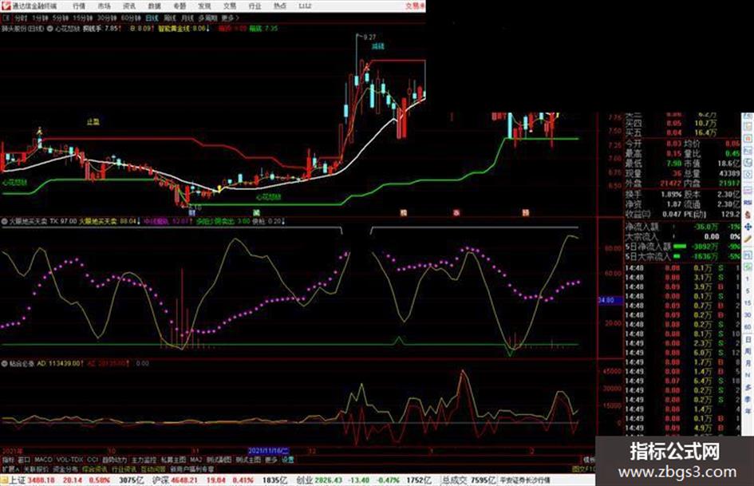Click the 火眼地买天卖 indicator settings icon

4,221
